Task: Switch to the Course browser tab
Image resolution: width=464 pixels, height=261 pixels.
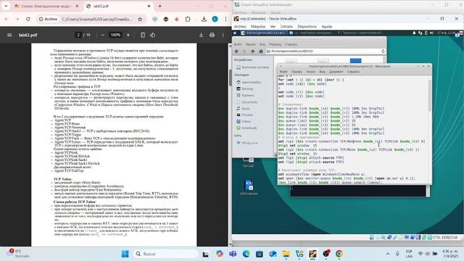Action: (x=46, y=6)
